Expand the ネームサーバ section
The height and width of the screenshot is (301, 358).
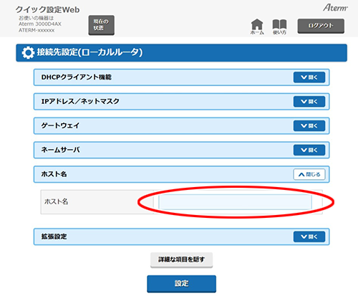tap(309, 150)
